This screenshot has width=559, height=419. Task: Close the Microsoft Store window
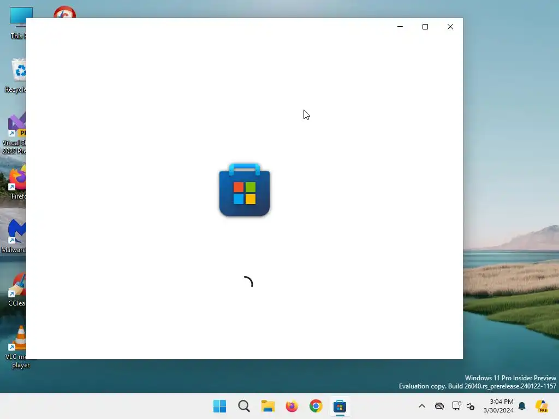[450, 27]
